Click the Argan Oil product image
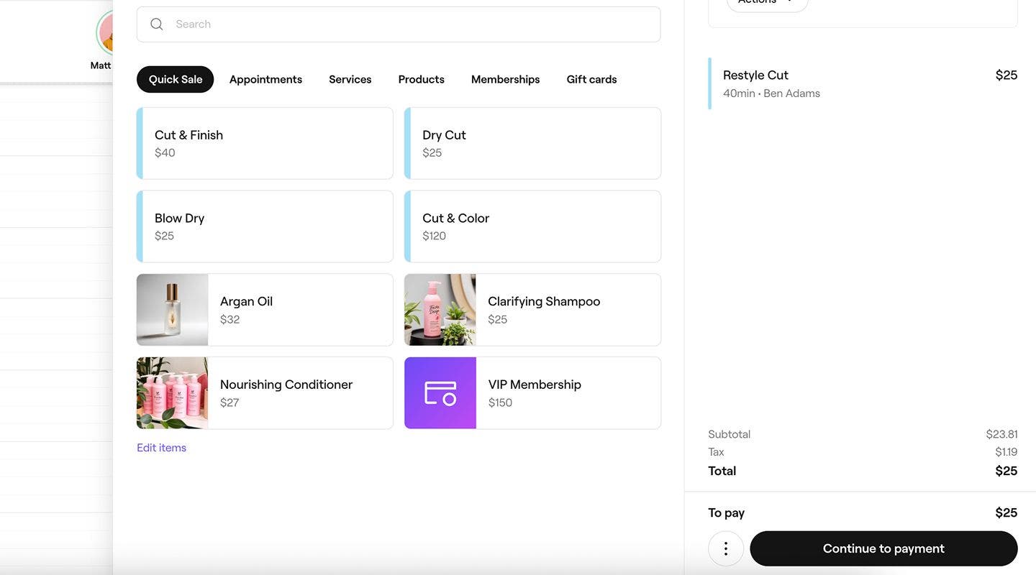The image size is (1036, 575). point(173,310)
